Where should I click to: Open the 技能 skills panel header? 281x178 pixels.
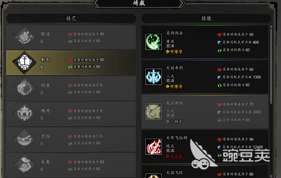(x=206, y=18)
